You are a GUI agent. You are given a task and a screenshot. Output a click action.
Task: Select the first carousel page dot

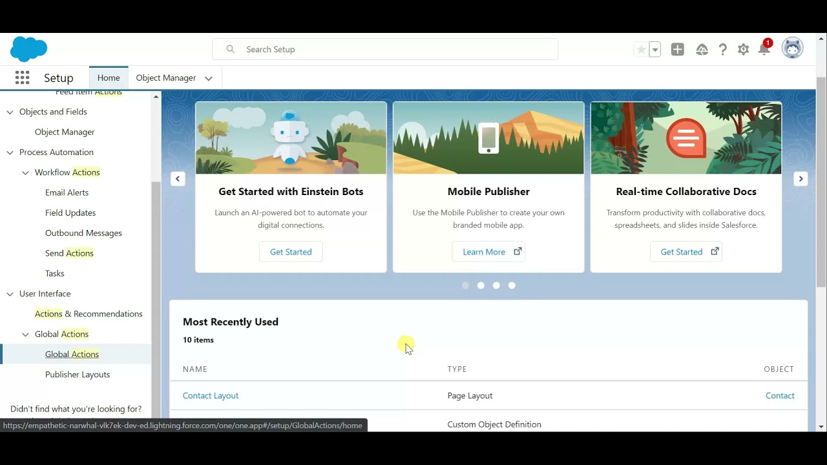(465, 285)
